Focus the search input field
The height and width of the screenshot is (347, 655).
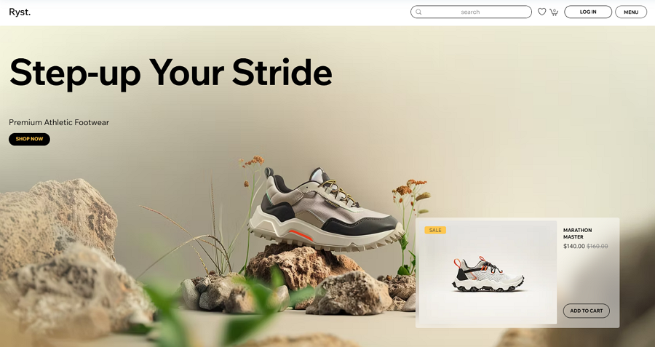click(471, 12)
